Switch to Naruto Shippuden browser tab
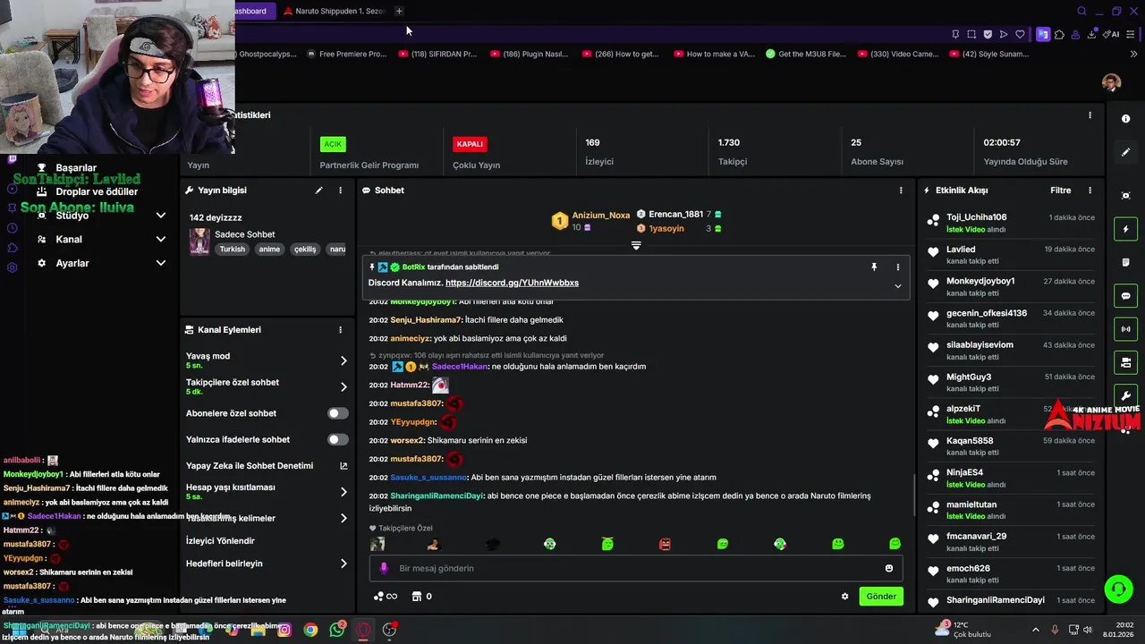 pyautogui.click(x=334, y=11)
